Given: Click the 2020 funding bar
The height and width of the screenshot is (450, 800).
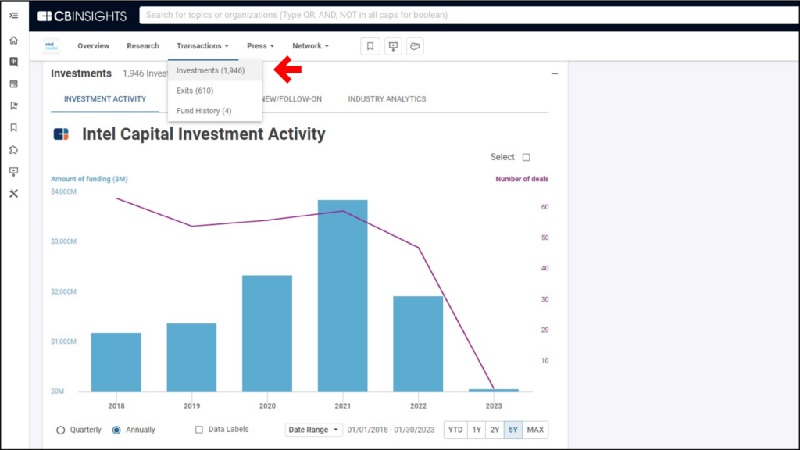Looking at the screenshot, I should (x=267, y=334).
